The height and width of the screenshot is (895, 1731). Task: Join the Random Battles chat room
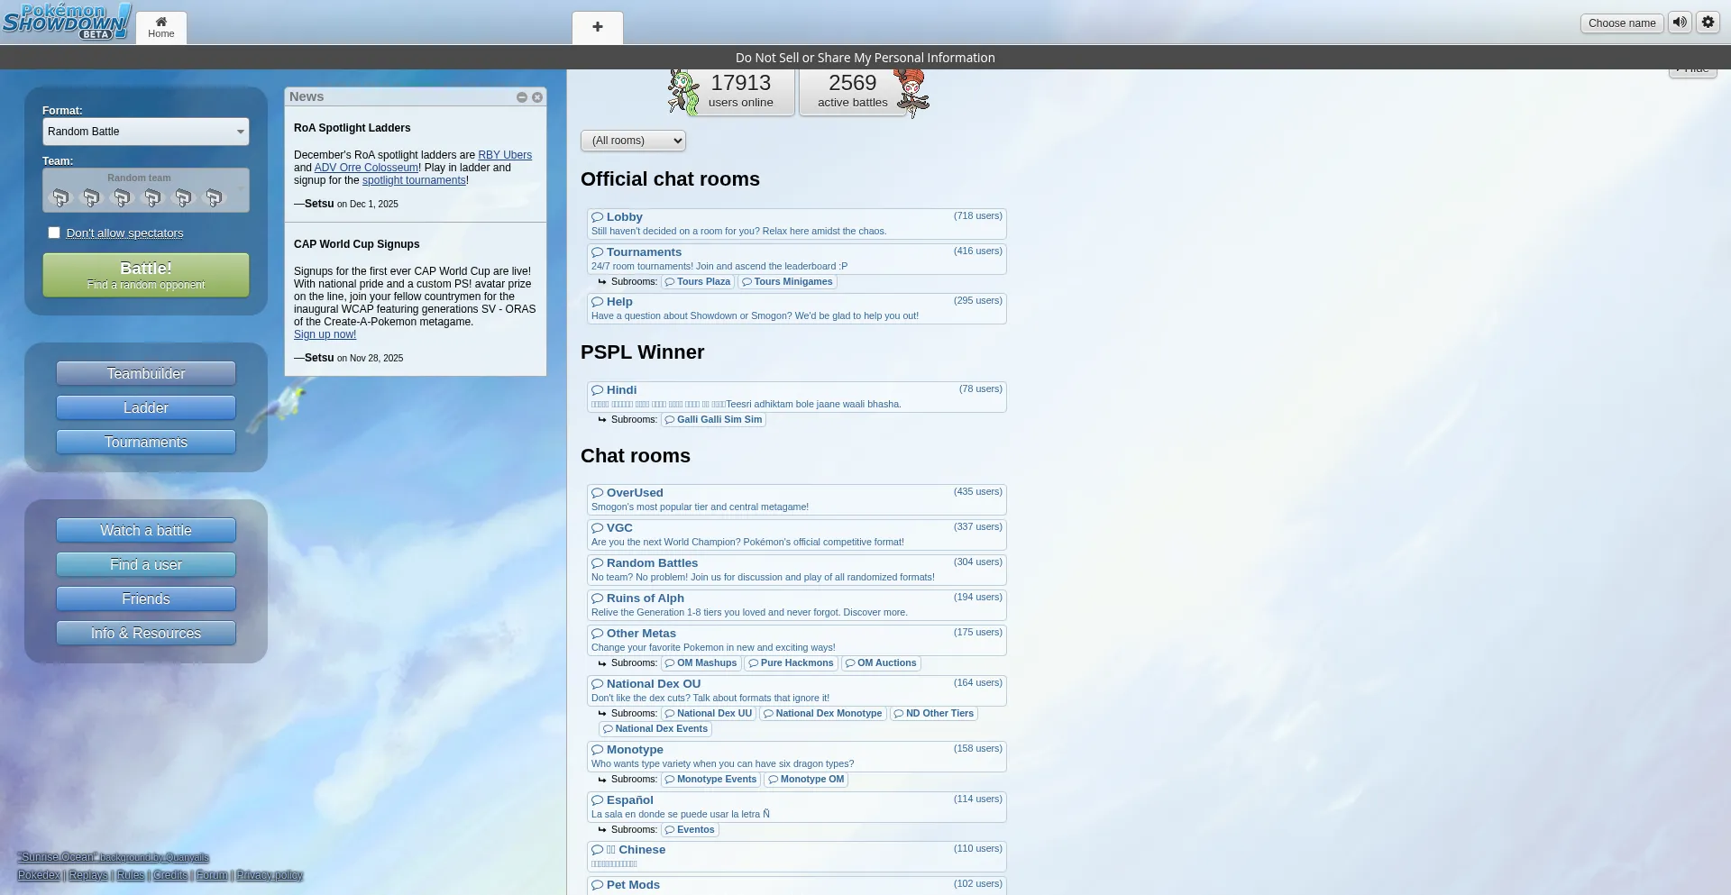pos(652,563)
